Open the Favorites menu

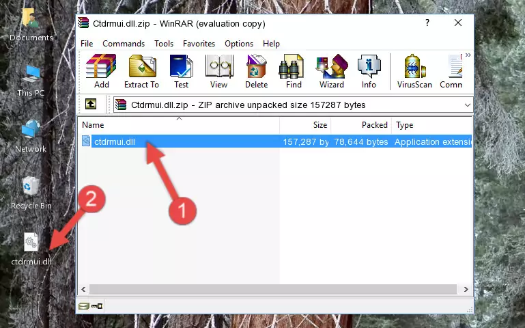[199, 44]
